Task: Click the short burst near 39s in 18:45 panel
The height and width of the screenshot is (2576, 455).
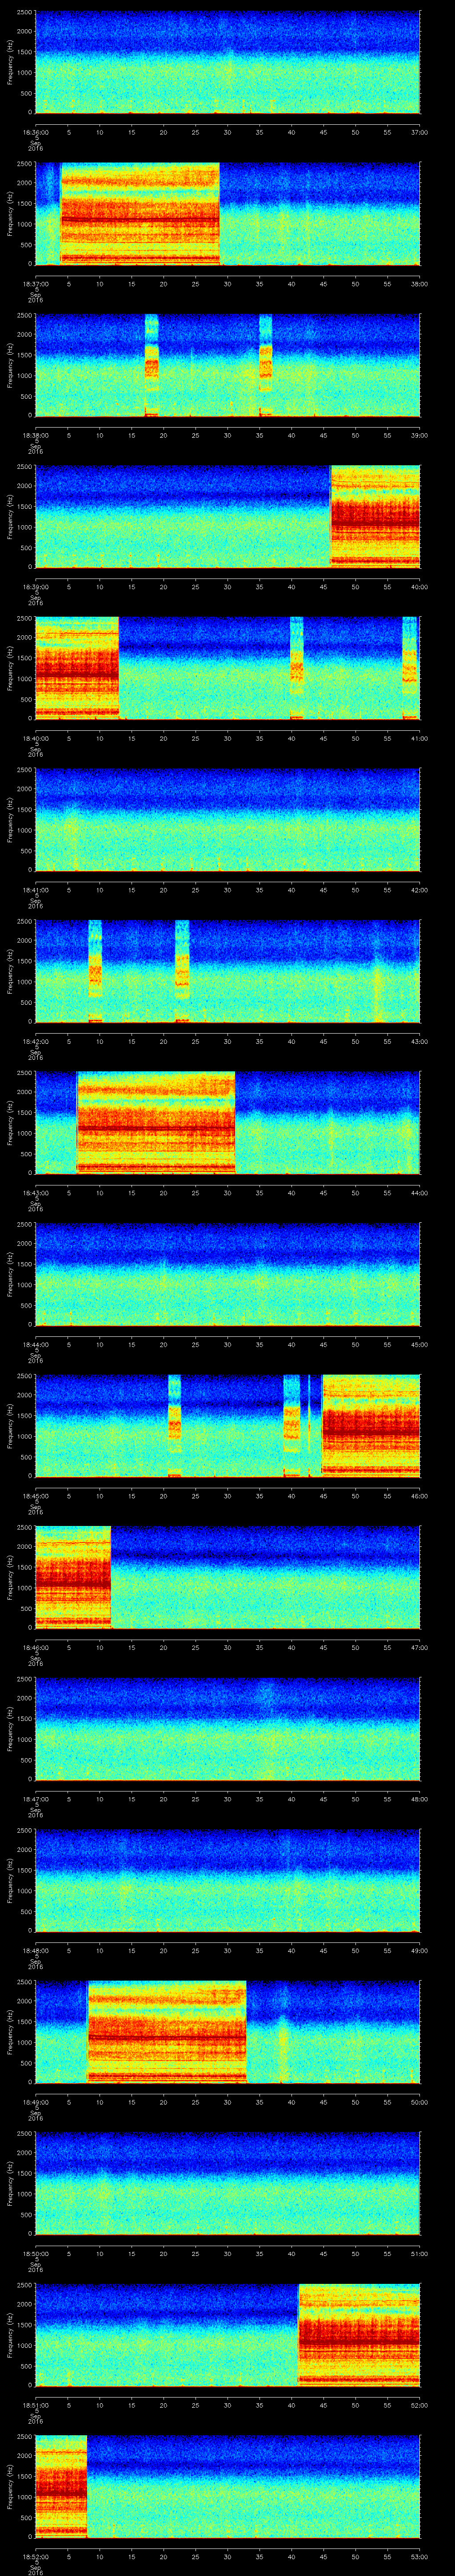Action: 291,1425
